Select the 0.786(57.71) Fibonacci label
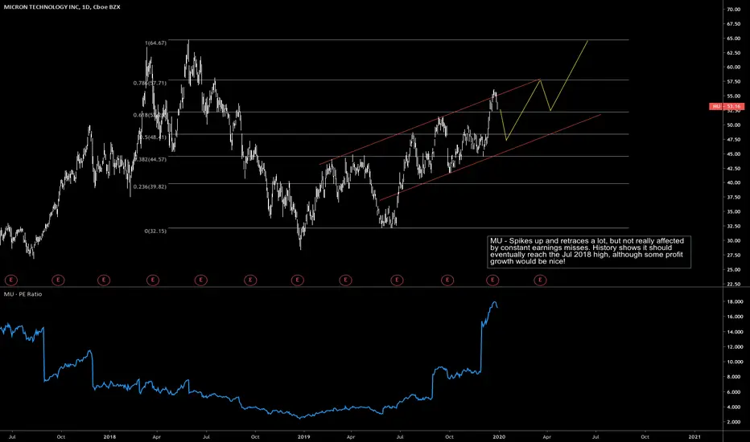This screenshot has width=750, height=442. 150,83
